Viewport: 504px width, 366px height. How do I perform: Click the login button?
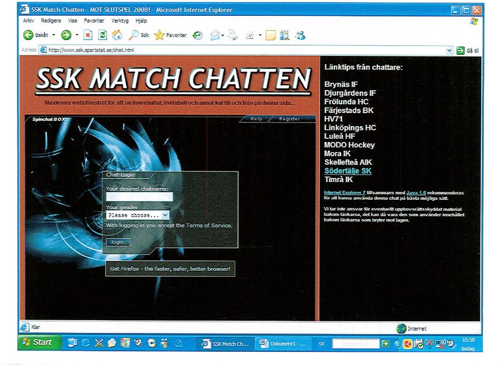click(118, 242)
